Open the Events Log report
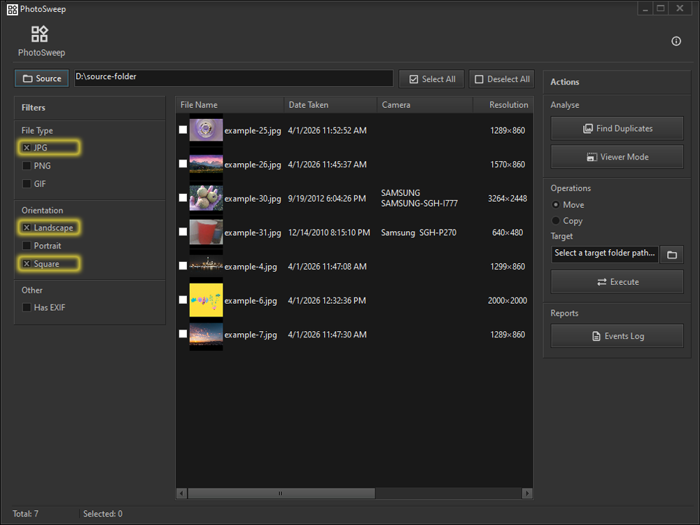Viewport: 700px width, 525px height. coord(617,335)
